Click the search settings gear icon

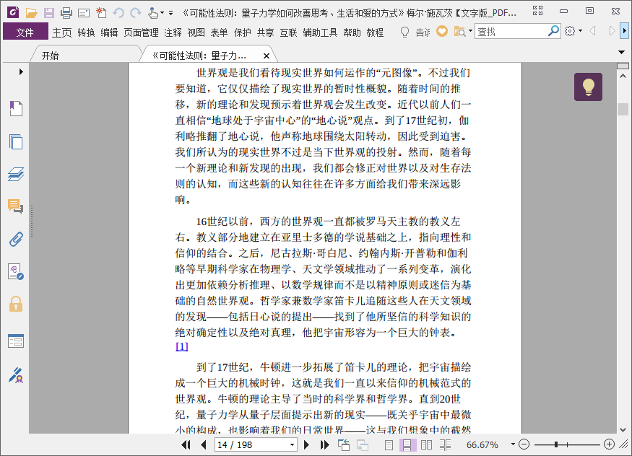point(570,31)
